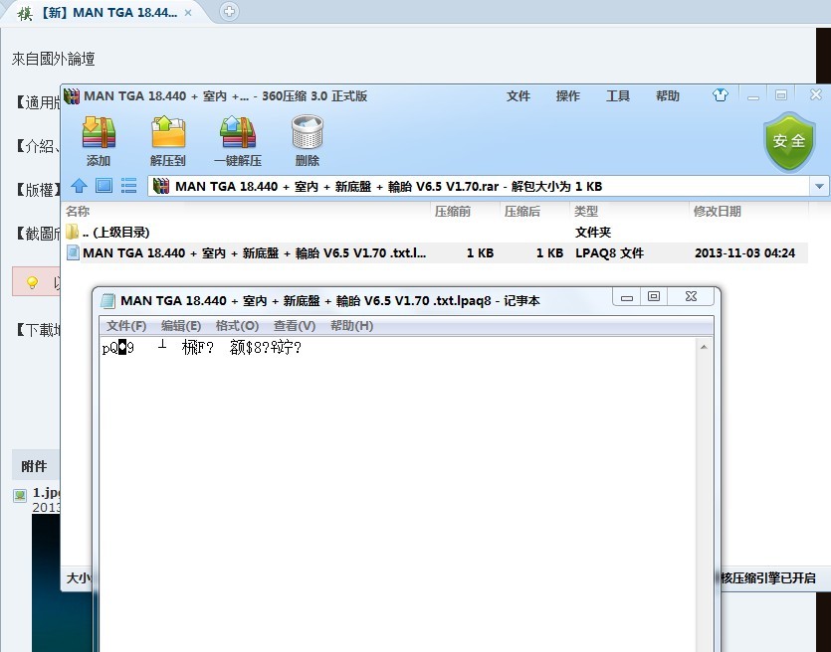
Task: Select the ..(上级目录) parent folder row
Action: tap(115, 233)
